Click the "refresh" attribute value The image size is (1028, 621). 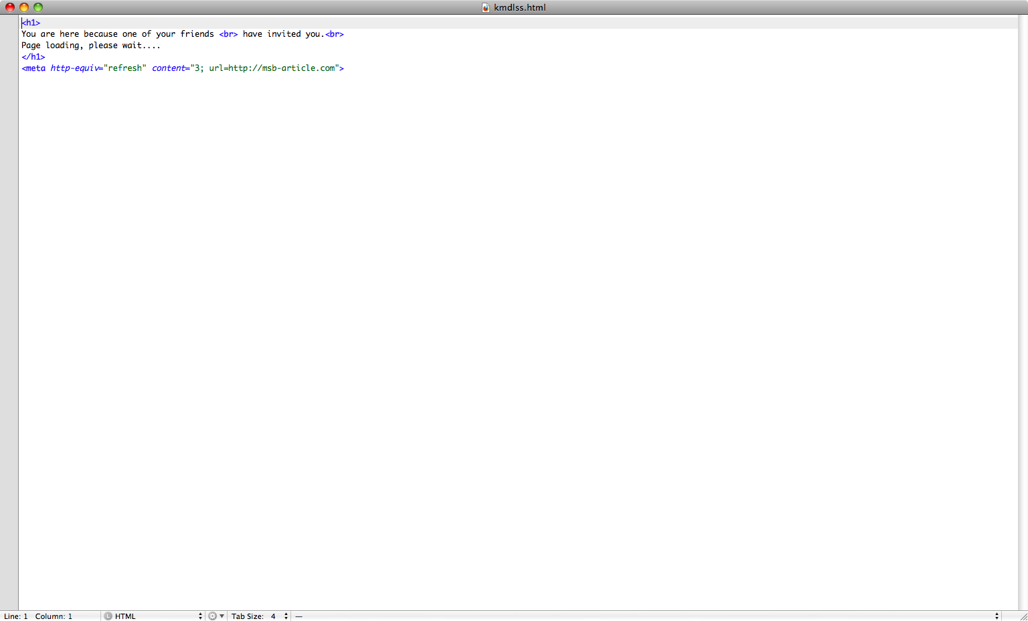tap(124, 68)
